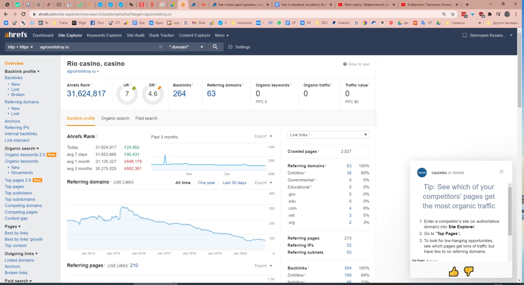Open the Backlinks count 264 link
524x285 pixels.
coord(179,93)
